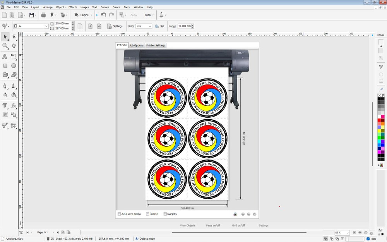Select the Ellipse shape tool
This screenshot has width=387, height=242.
click(x=14, y=65)
